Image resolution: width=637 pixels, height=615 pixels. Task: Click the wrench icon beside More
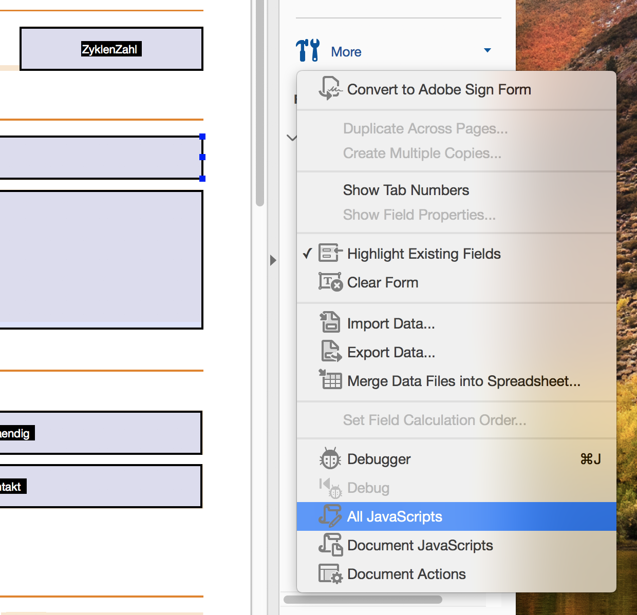click(x=307, y=50)
